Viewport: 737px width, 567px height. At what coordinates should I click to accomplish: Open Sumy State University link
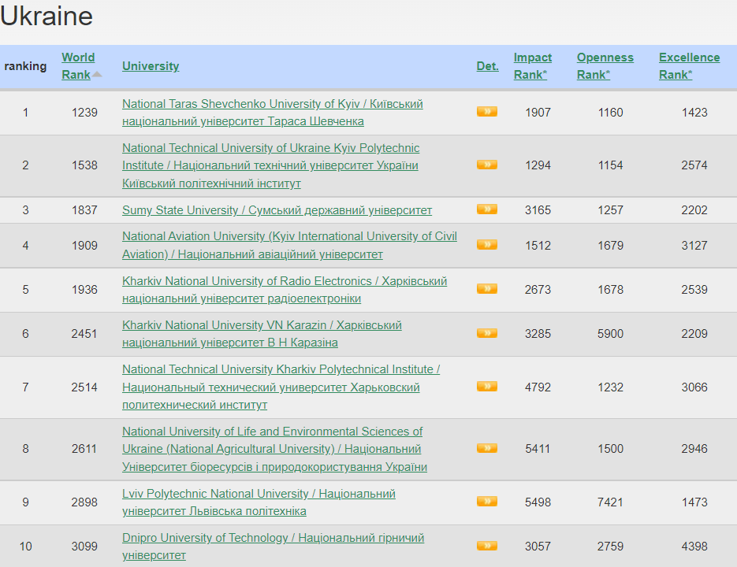pyautogui.click(x=277, y=210)
